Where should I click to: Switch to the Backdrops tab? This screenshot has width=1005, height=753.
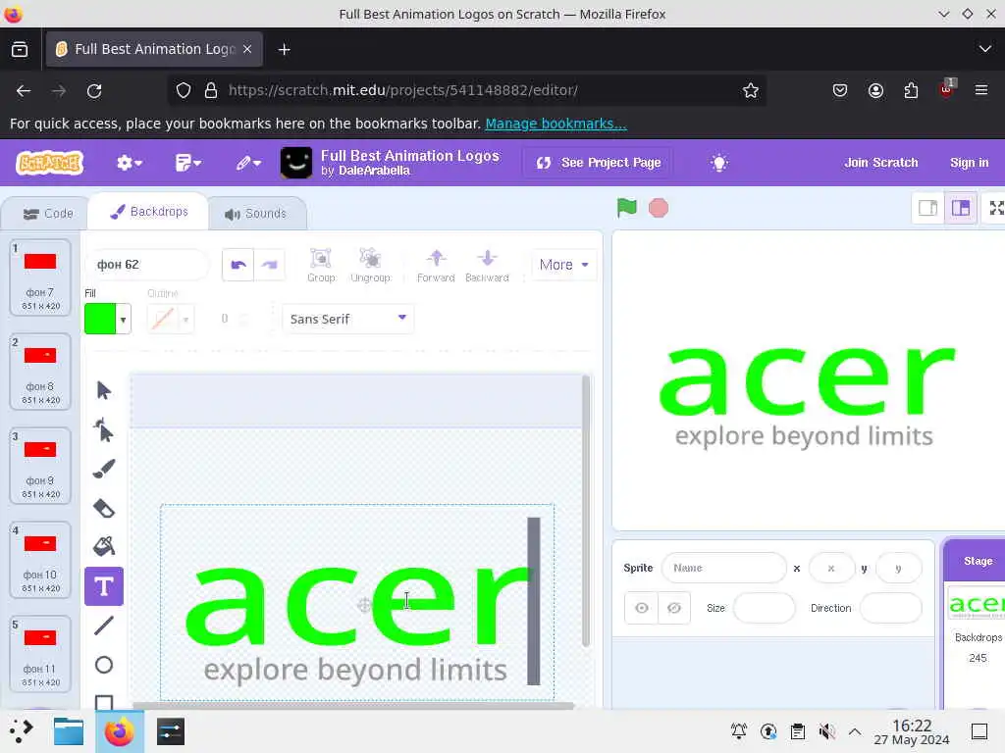pos(149,212)
